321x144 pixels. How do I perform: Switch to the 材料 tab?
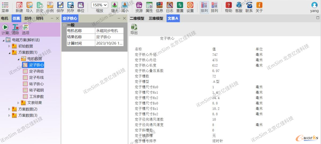click(x=40, y=18)
